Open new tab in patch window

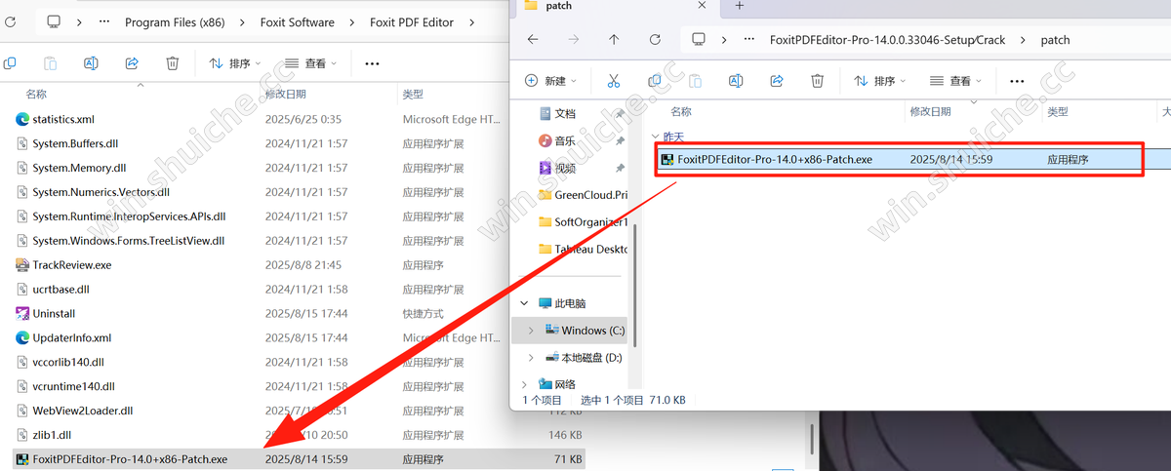[739, 6]
